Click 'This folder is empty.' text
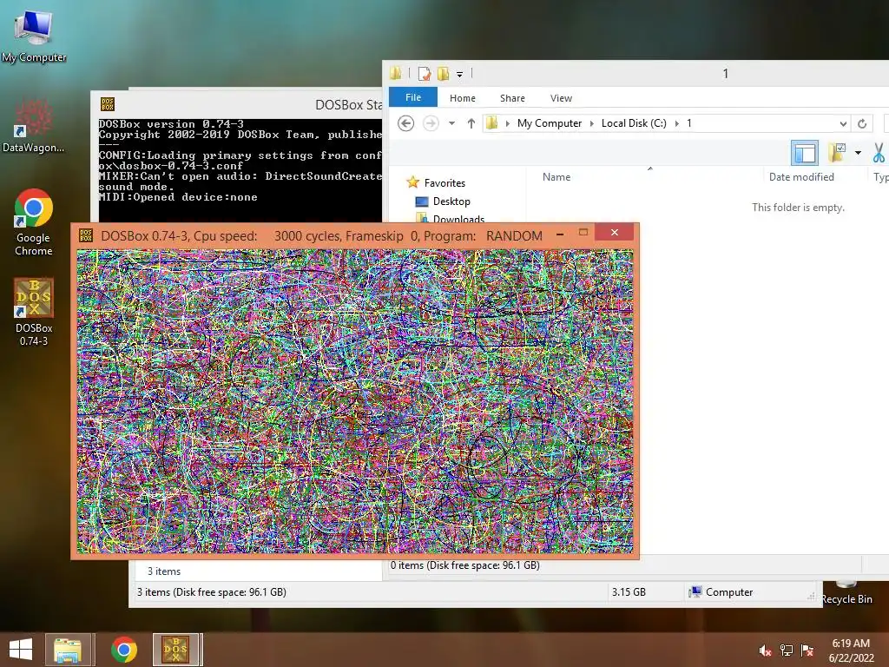This screenshot has width=889, height=667. tap(799, 208)
